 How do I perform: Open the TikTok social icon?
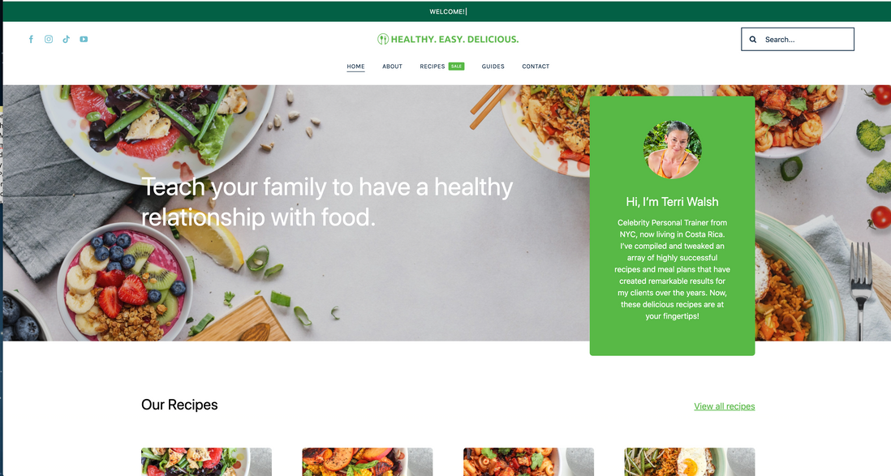(67, 39)
